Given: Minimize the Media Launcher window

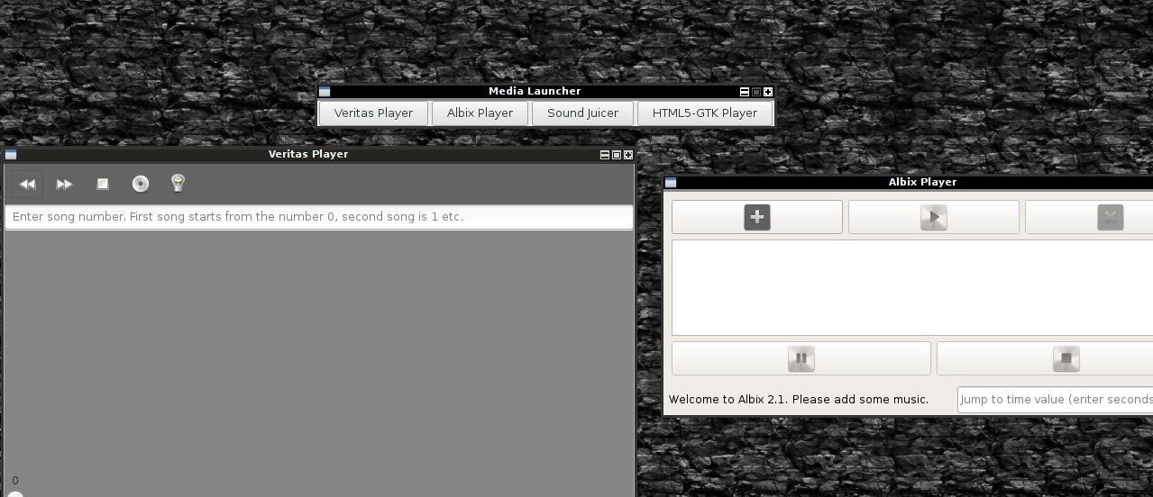Looking at the screenshot, I should tap(745, 92).
